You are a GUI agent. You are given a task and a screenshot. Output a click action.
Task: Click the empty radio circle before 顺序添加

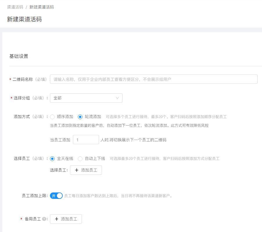pos(52,117)
